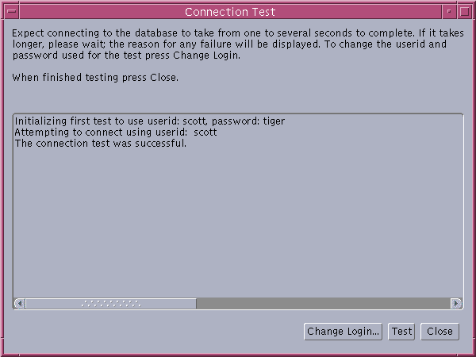Screen dimensions: 476x357
Task: Select "The connection test was successful." line
Action: [x=100, y=144]
